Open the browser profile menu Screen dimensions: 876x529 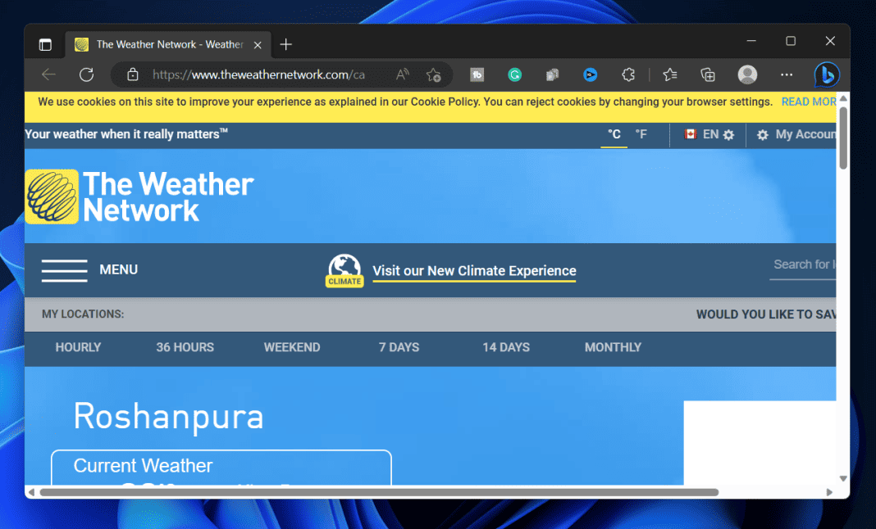(x=747, y=75)
